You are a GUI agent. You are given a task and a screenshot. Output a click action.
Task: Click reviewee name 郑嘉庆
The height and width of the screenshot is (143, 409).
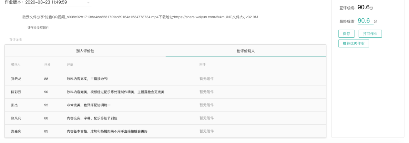coord(16,131)
